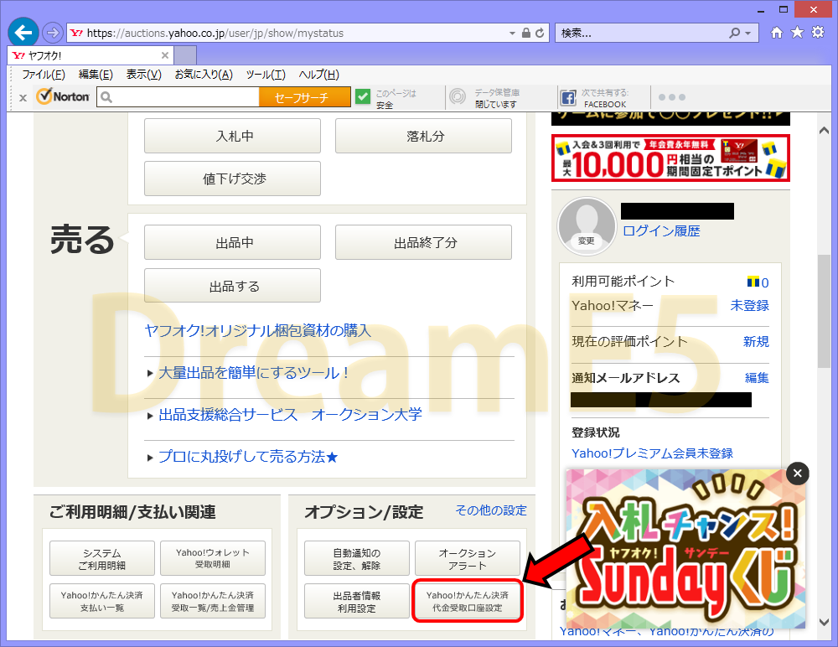Edit 通知メールアドレス via 編集 link
The height and width of the screenshot is (647, 838).
(757, 377)
